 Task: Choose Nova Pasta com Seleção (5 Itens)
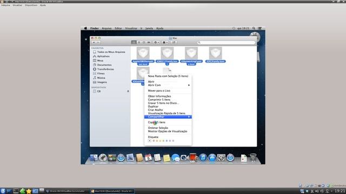tap(168, 76)
